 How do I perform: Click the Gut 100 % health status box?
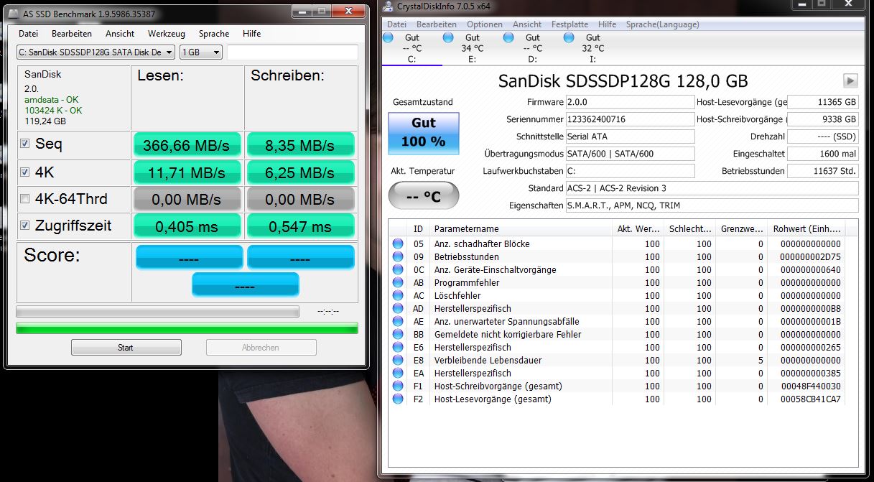[424, 133]
